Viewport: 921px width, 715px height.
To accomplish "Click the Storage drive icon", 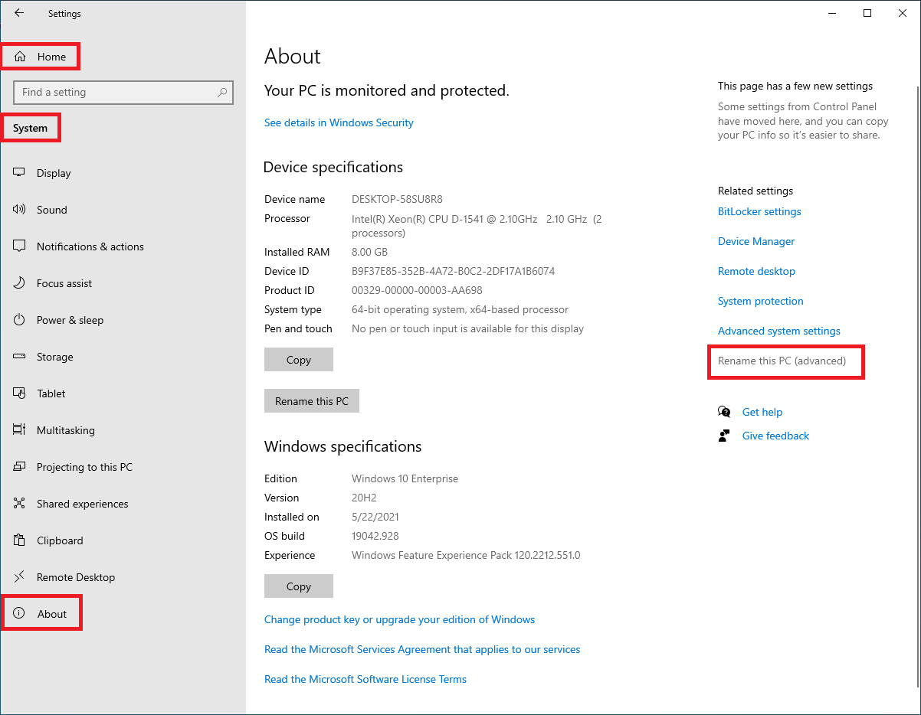I will click(19, 357).
